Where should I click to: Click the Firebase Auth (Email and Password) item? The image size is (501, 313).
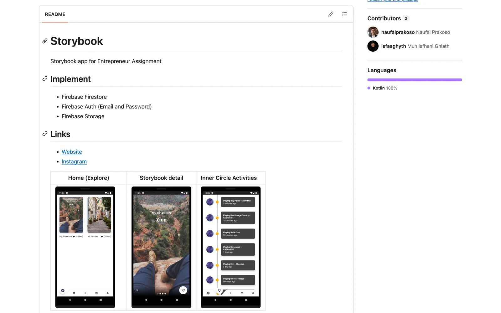pyautogui.click(x=106, y=107)
